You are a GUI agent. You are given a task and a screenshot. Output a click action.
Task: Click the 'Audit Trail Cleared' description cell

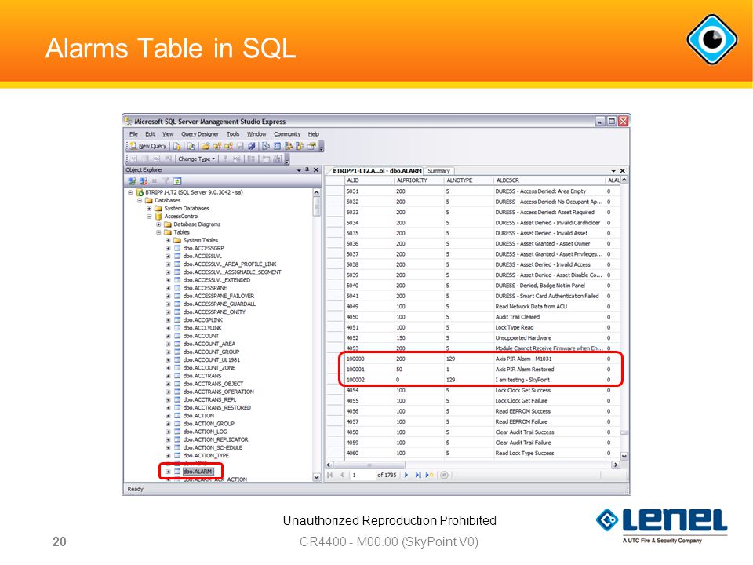549,317
